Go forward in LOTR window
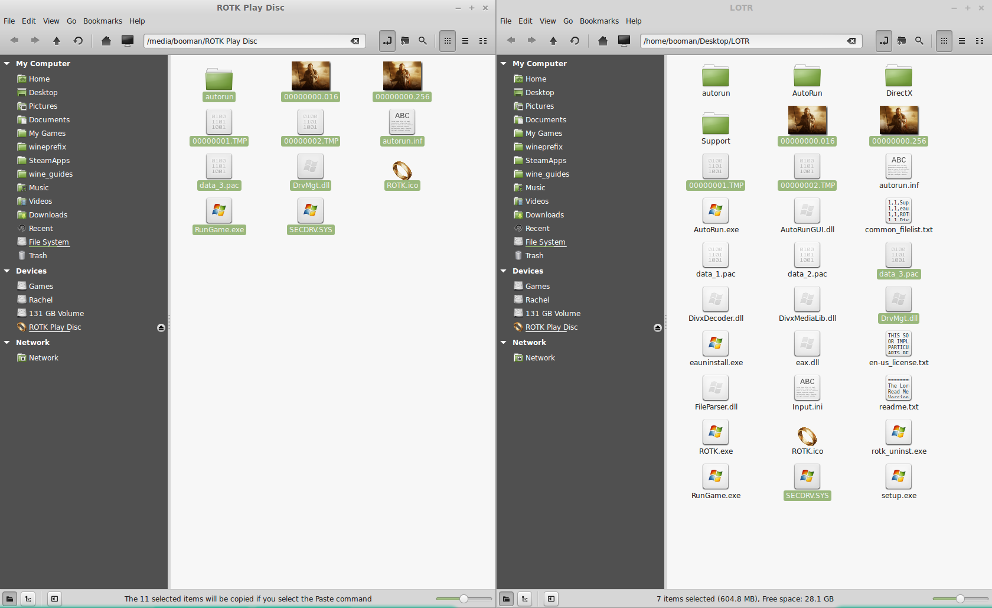992x608 pixels. coord(531,41)
